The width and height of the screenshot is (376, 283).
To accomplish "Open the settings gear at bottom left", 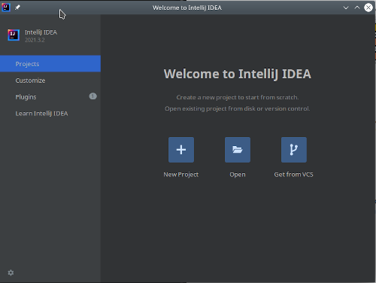I will click(x=11, y=272).
